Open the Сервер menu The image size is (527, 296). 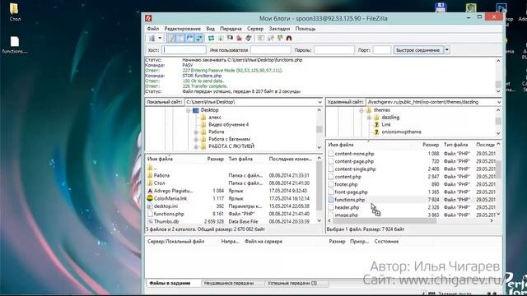[255, 29]
